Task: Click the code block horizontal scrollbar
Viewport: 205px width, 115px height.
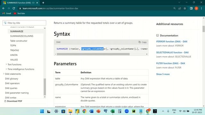Action: tap(93, 54)
